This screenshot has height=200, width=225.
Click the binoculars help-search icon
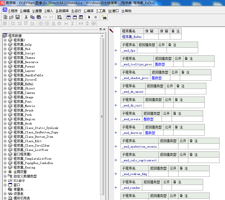[x=104, y=17]
